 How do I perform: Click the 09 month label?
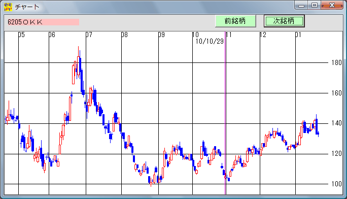point(161,35)
